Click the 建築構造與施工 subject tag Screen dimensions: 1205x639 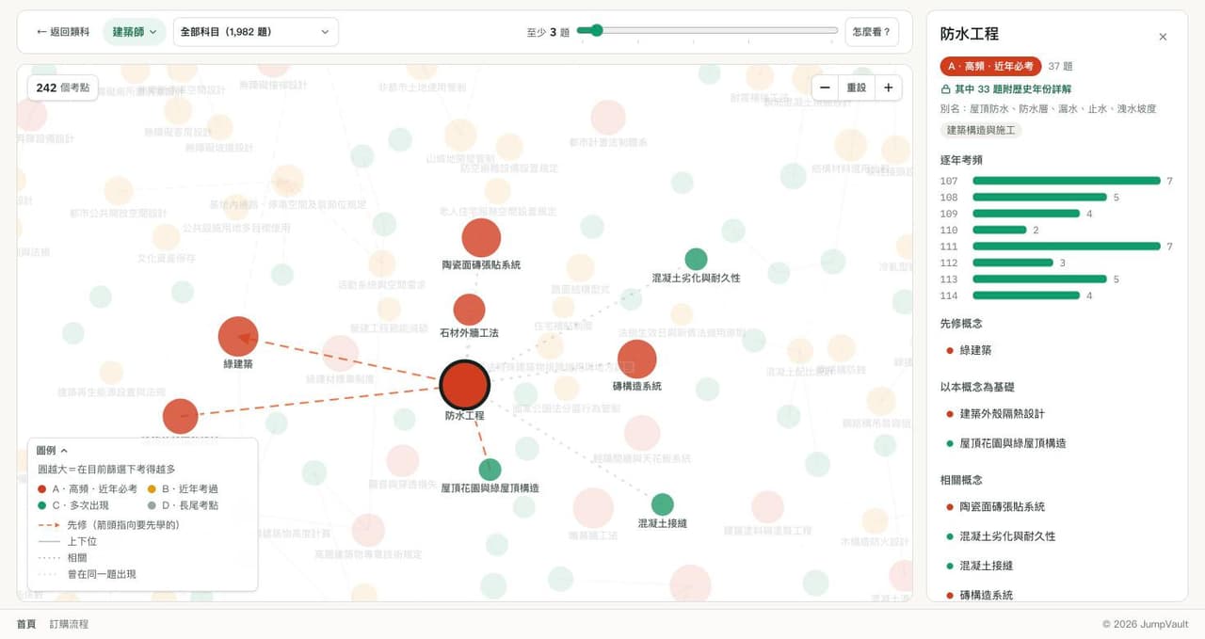pos(981,130)
